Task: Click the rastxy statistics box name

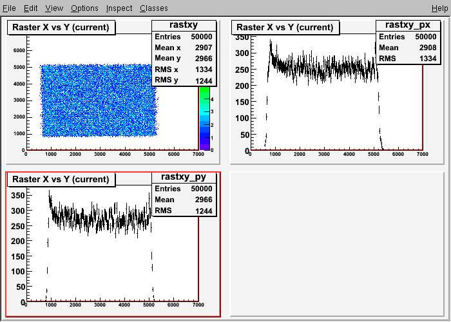Action: (x=184, y=25)
